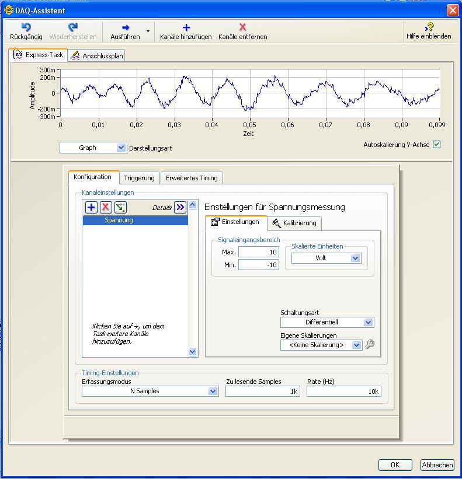Open the Kalibrierung sub-tab
462x479 pixels.
(x=294, y=223)
